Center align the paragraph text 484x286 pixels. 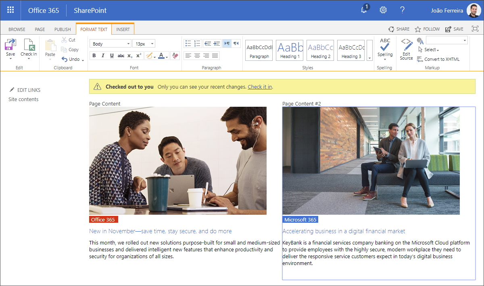click(197, 56)
